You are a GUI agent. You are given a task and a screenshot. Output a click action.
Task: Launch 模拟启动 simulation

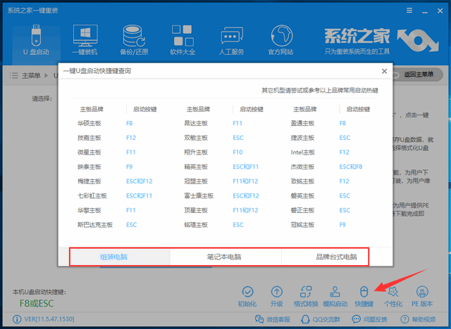(x=335, y=296)
